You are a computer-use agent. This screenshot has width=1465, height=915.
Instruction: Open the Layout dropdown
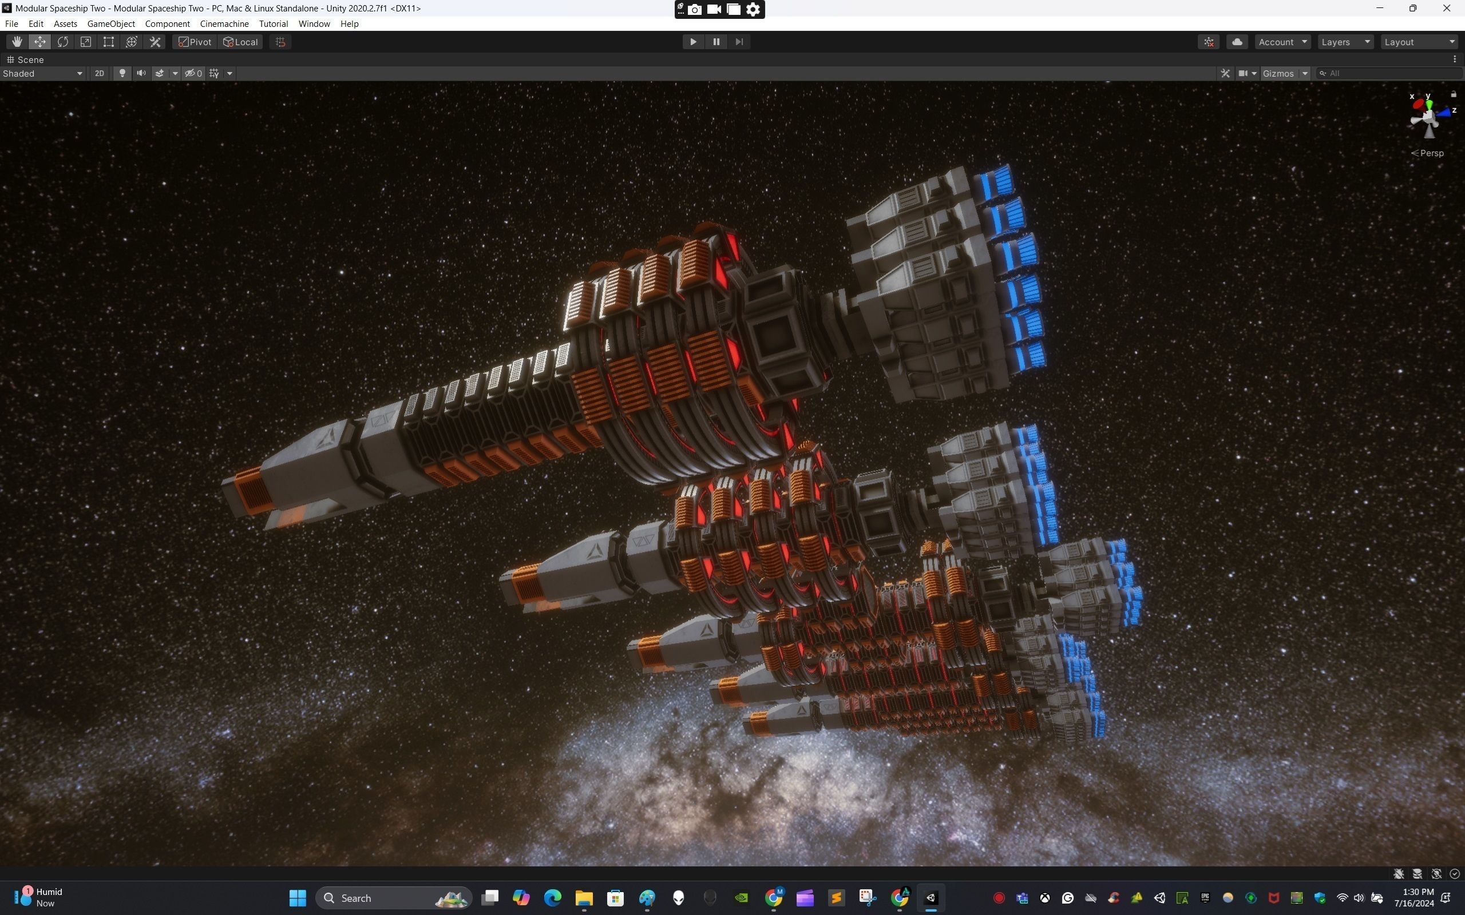(x=1420, y=42)
